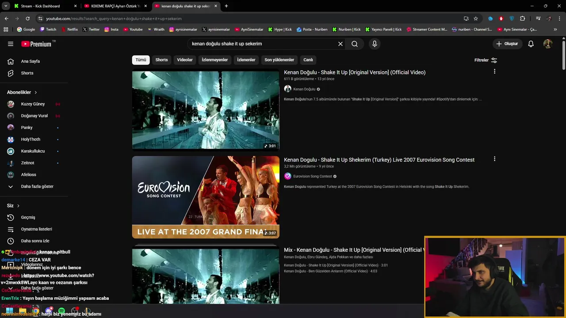
Task: Switch to KEKEME RAPÇİ Ayhan Öztürk tab
Action: pyautogui.click(x=115, y=6)
